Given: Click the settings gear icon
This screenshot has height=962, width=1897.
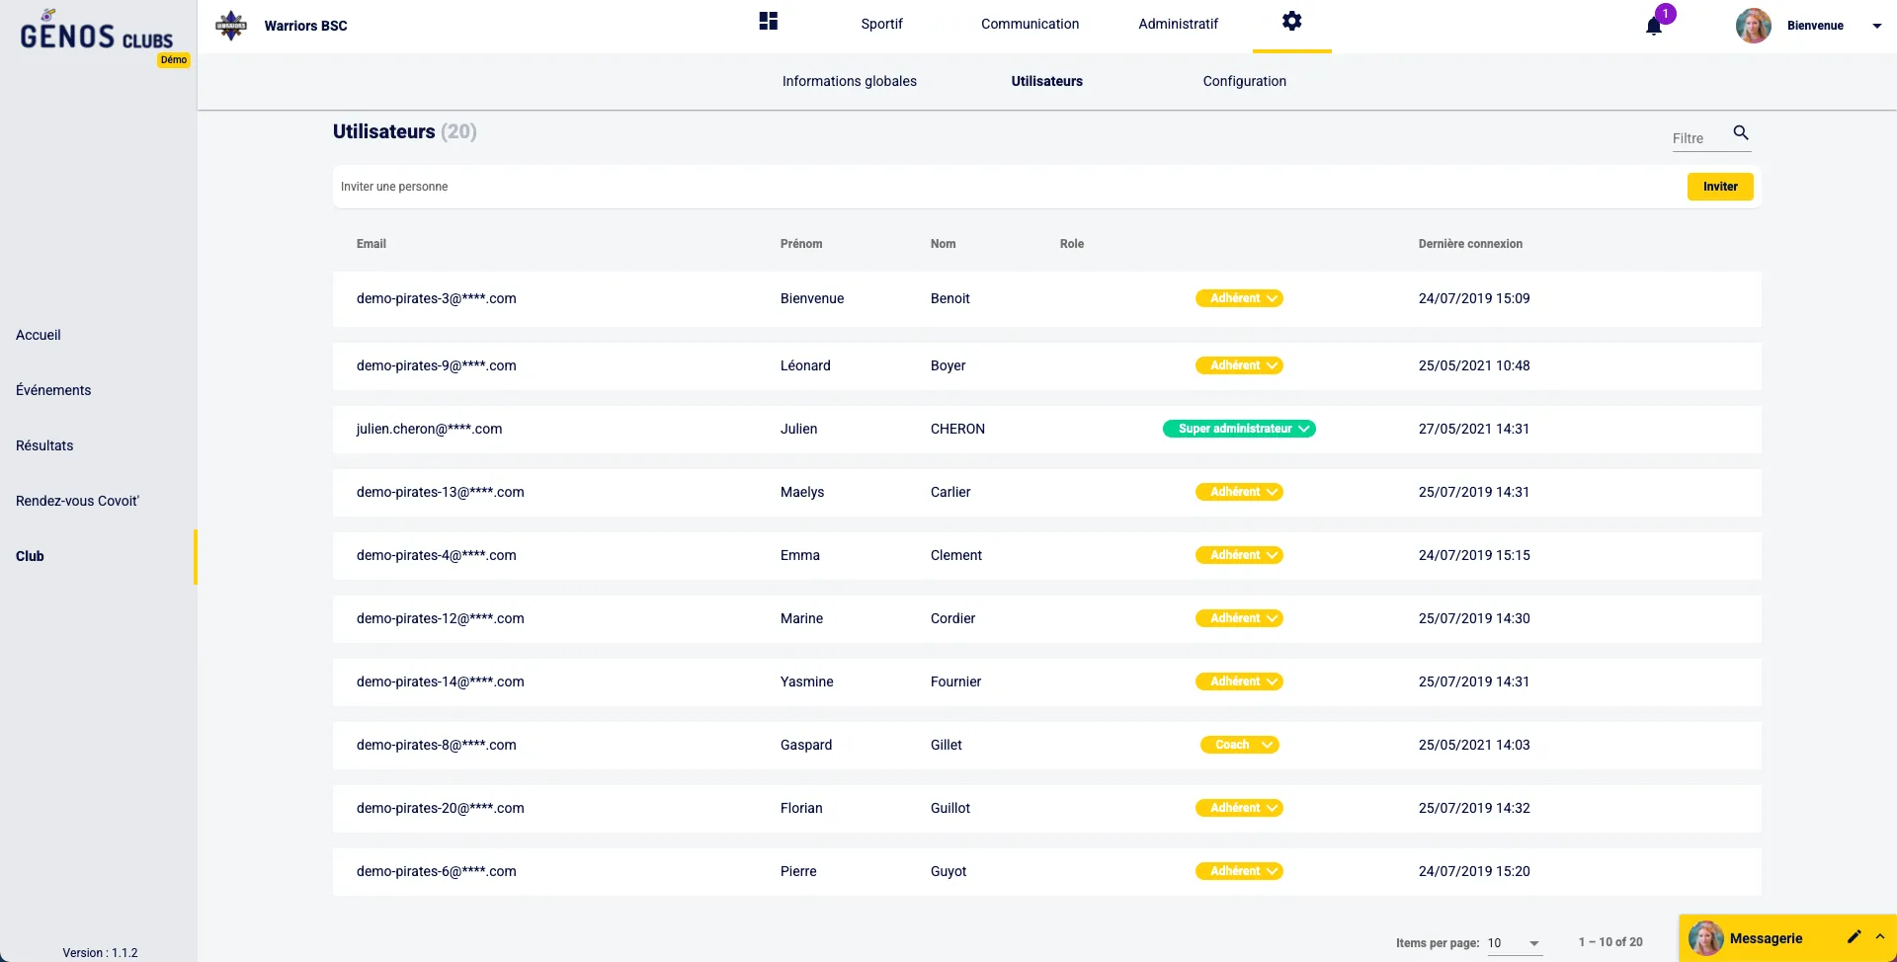Looking at the screenshot, I should coord(1291,22).
